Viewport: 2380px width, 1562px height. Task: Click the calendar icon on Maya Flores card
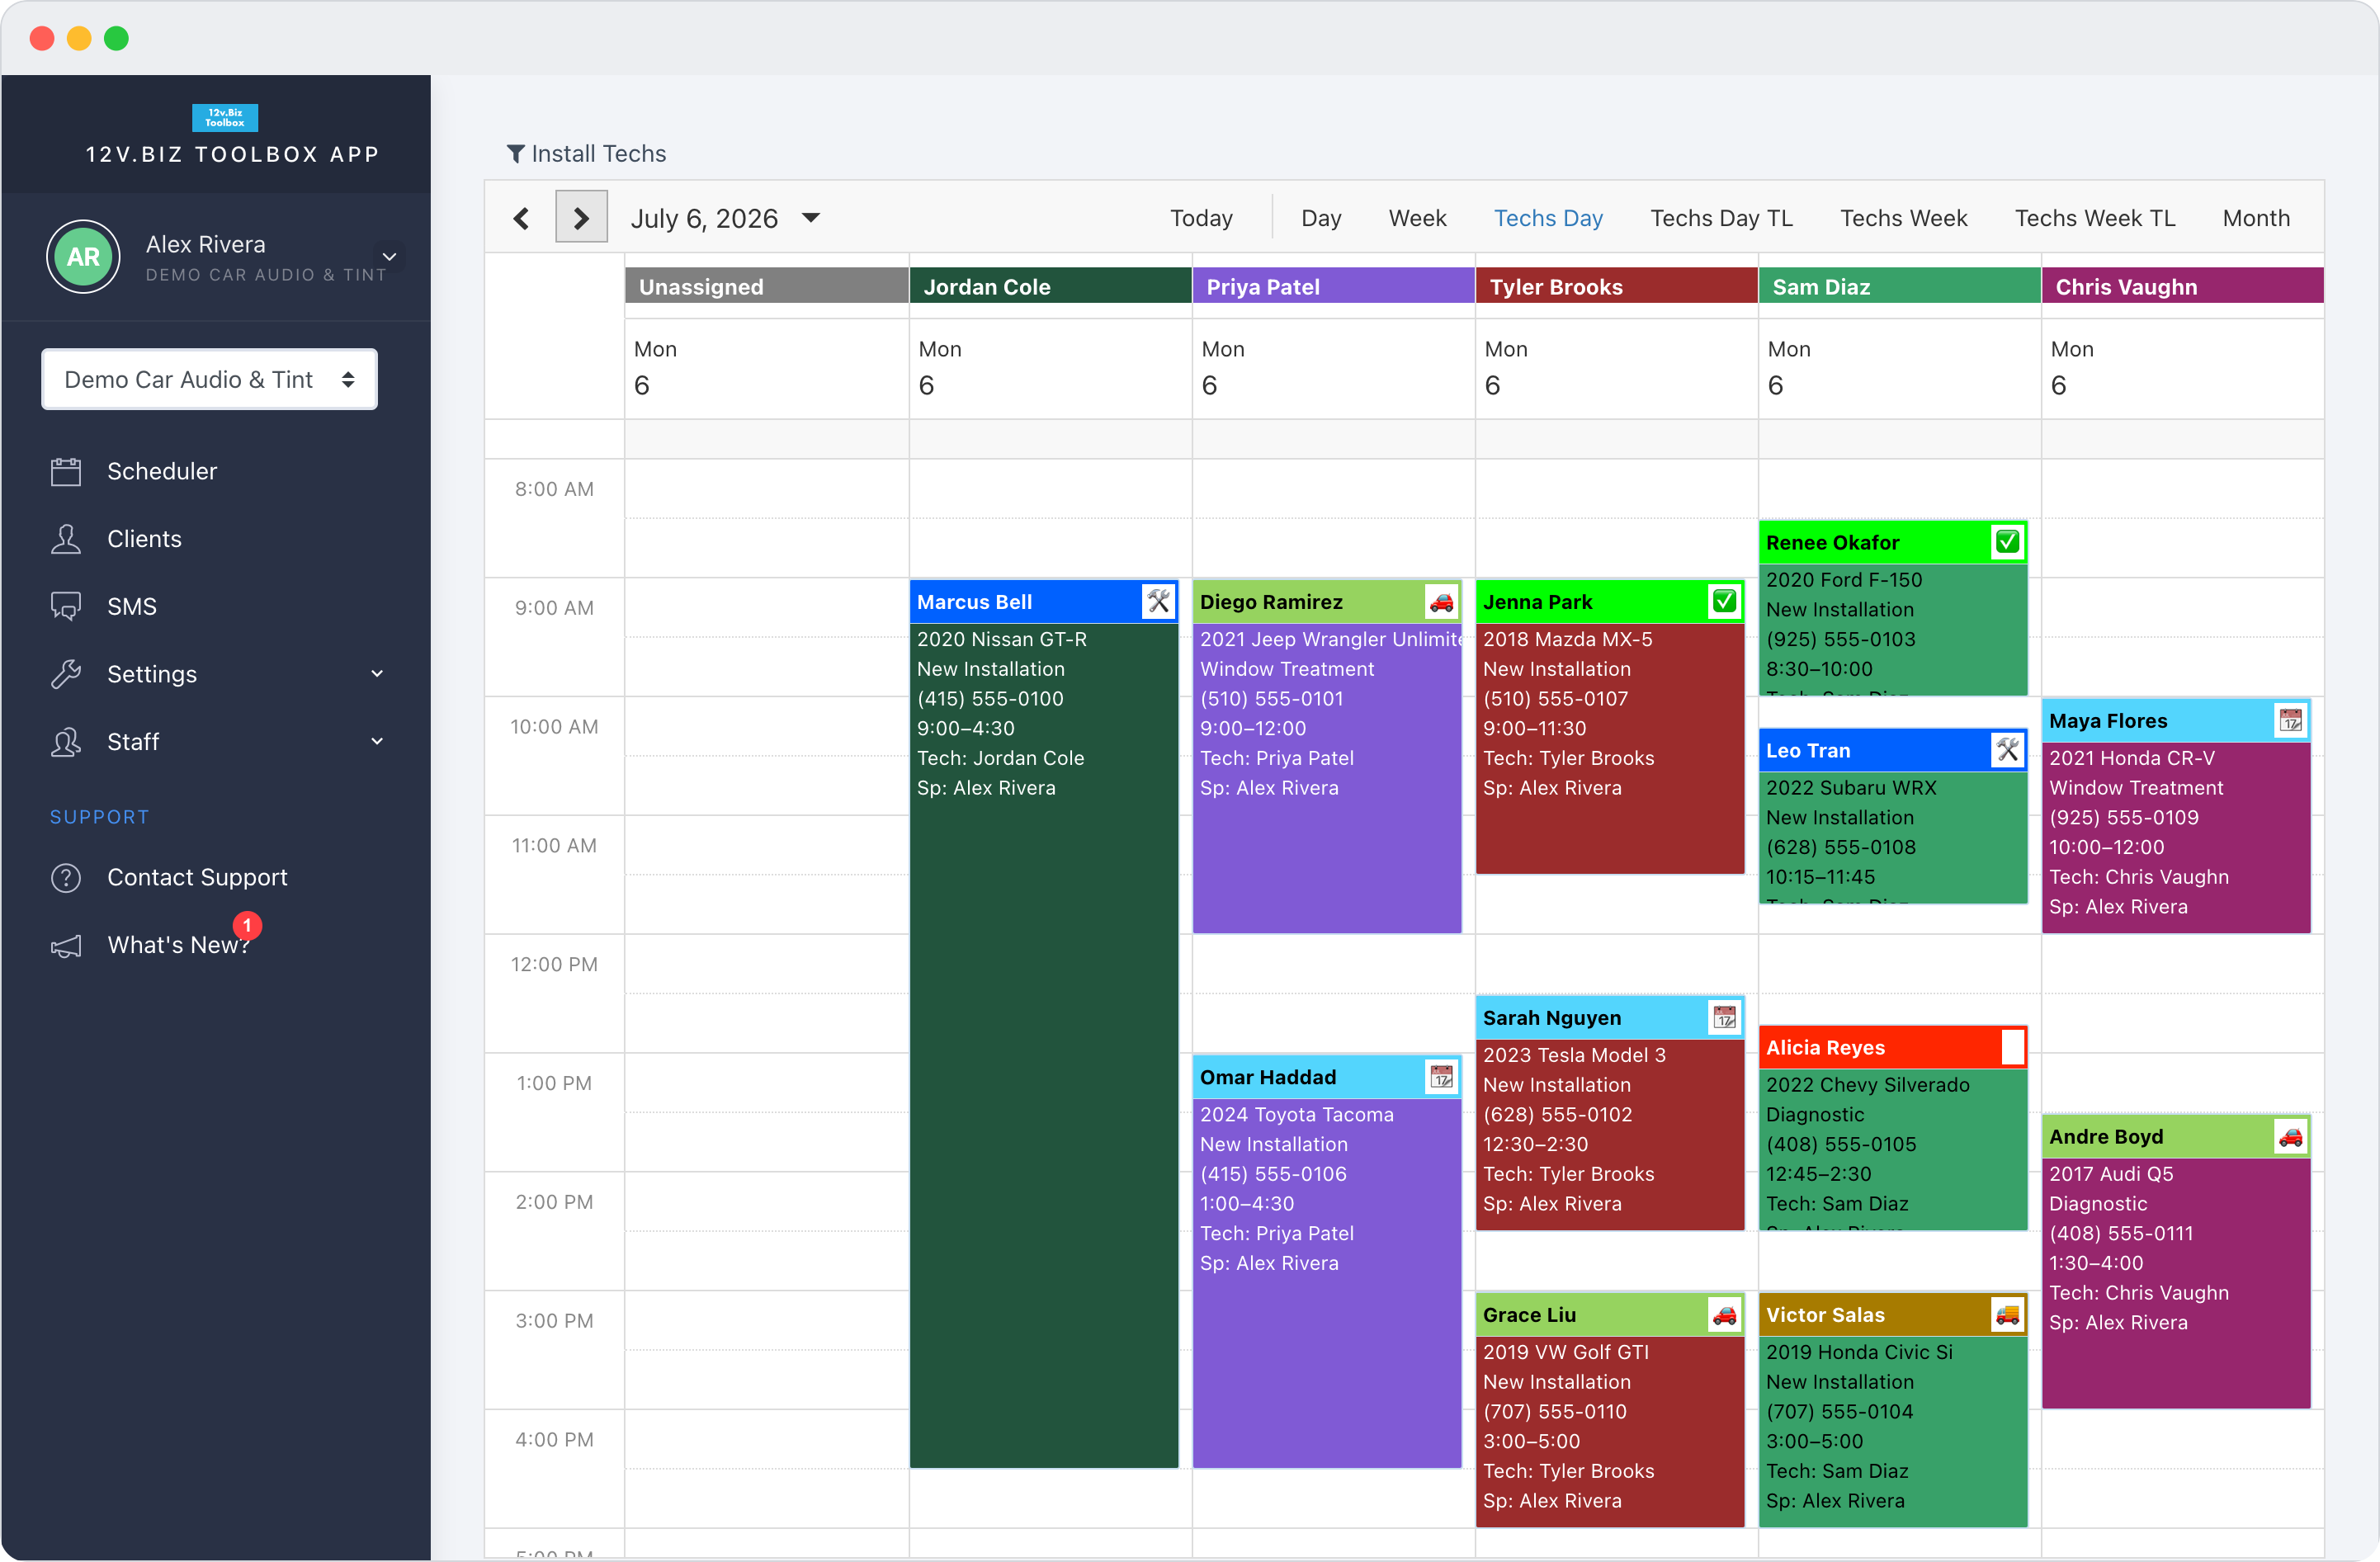pos(2290,720)
